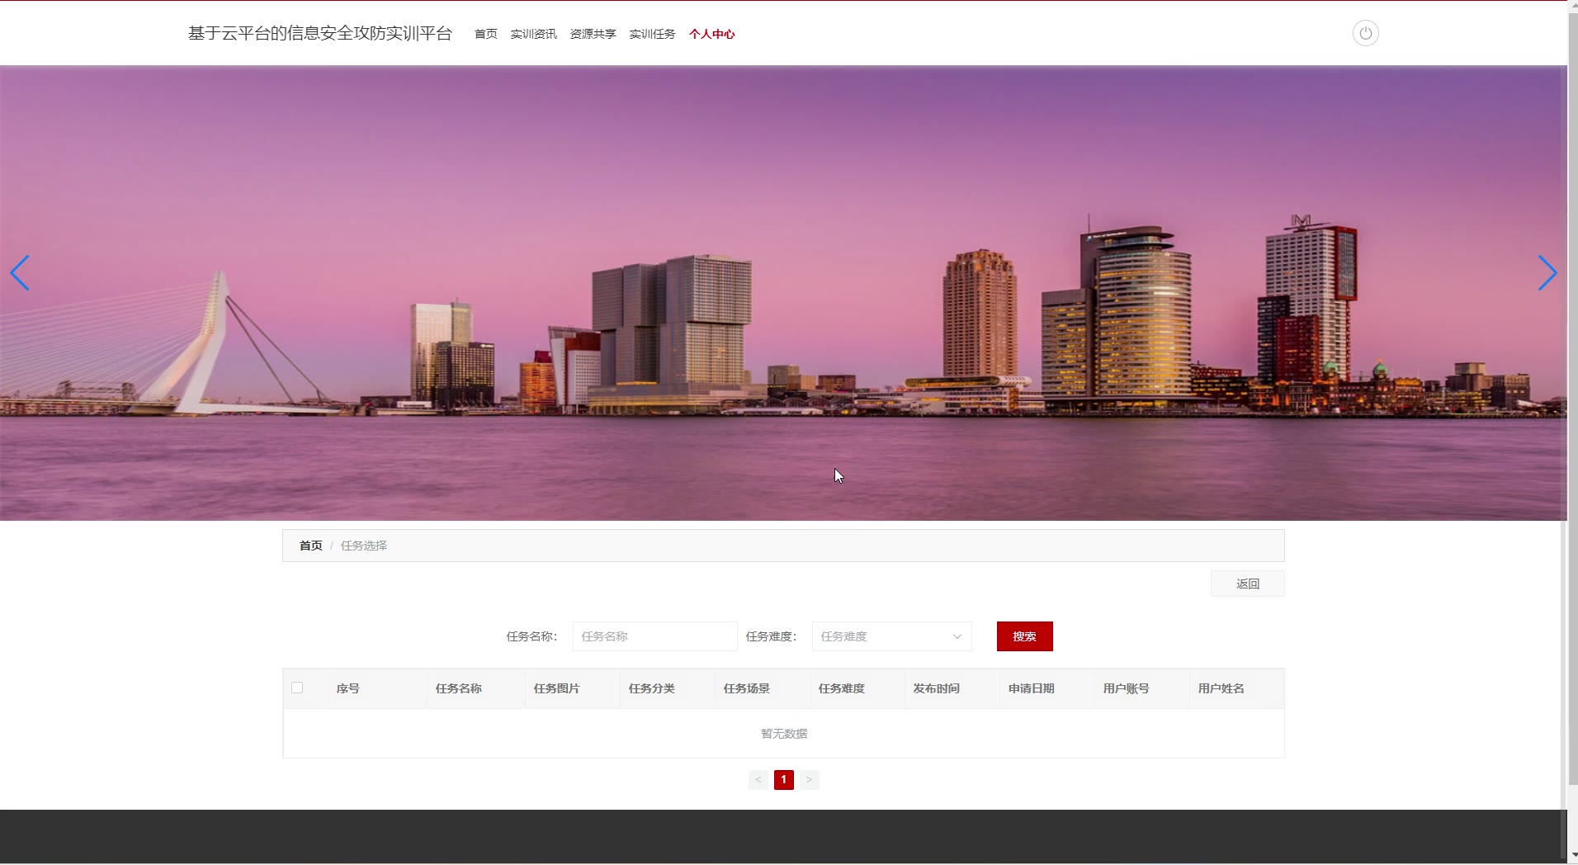The image size is (1578, 865).
Task: Go to previous banner slide arrow
Action: tap(20, 272)
